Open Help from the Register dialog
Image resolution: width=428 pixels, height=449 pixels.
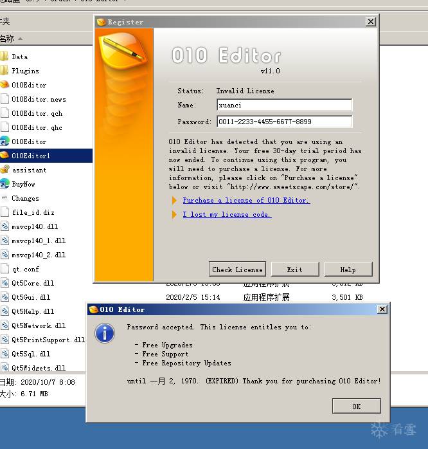(348, 269)
